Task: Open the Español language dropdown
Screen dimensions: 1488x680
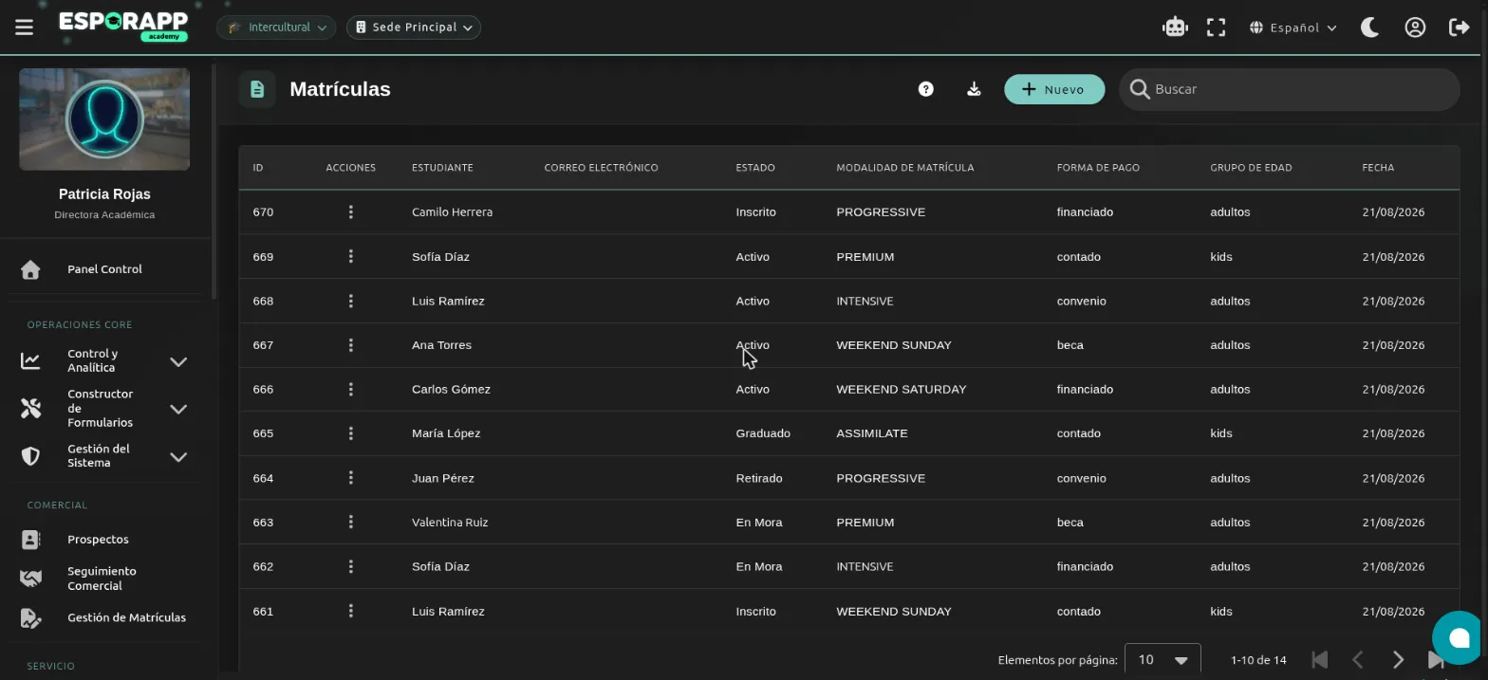Action: click(x=1293, y=28)
